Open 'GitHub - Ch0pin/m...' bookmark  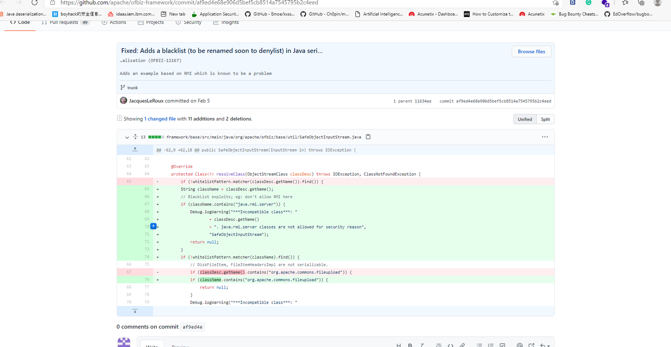tap(325, 14)
